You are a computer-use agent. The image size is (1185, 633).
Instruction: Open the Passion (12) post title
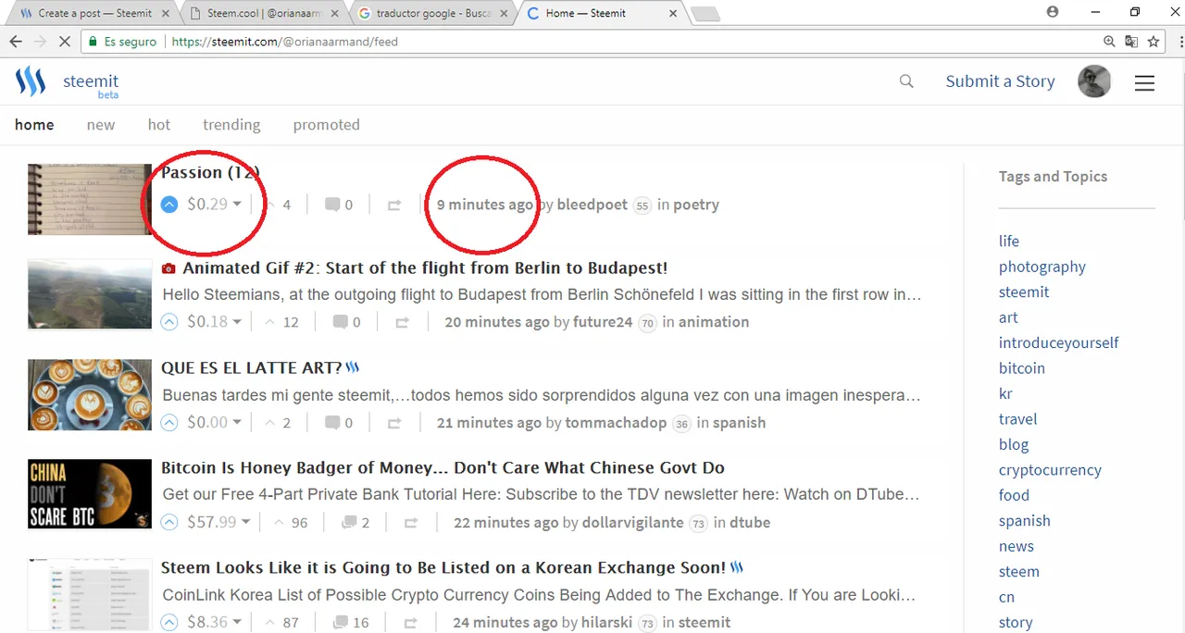210,172
